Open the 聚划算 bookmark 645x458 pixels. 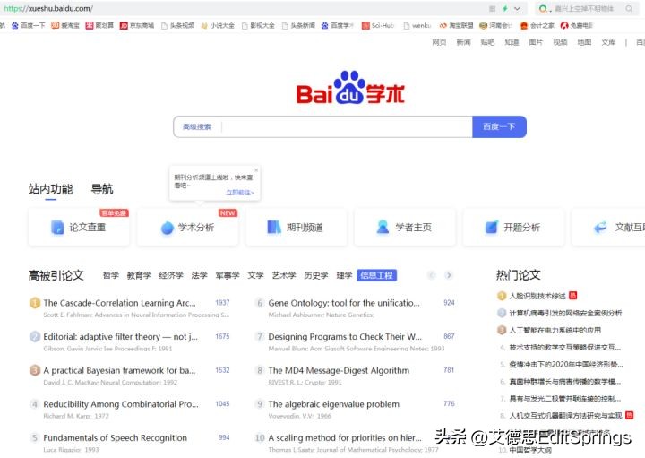99,25
